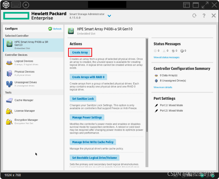The image size is (219, 179).
Task: Click the License Manager padlock icon
Action: (x=9, y=111)
